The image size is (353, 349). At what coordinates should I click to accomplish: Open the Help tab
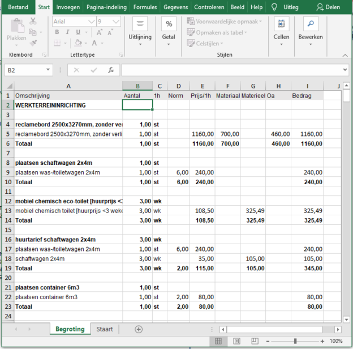click(x=256, y=7)
